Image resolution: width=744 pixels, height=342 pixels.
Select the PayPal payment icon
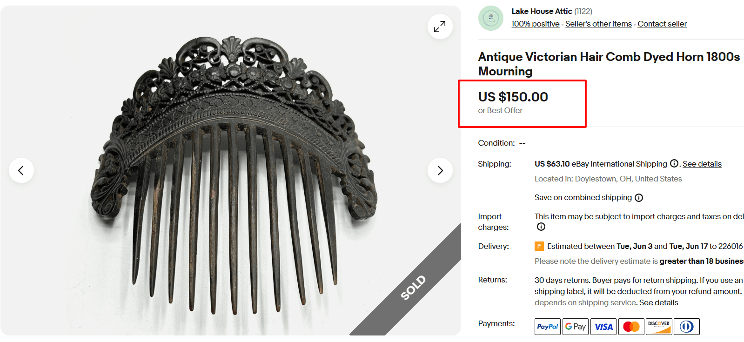pyautogui.click(x=547, y=326)
